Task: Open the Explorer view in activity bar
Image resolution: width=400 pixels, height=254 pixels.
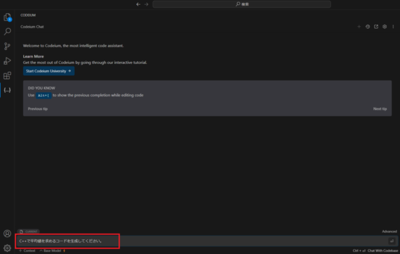Action: point(7,18)
